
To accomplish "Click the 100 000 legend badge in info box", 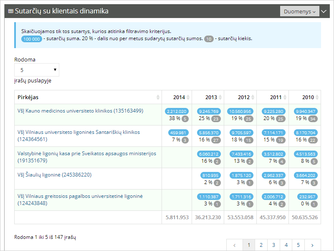I will point(32,39).
